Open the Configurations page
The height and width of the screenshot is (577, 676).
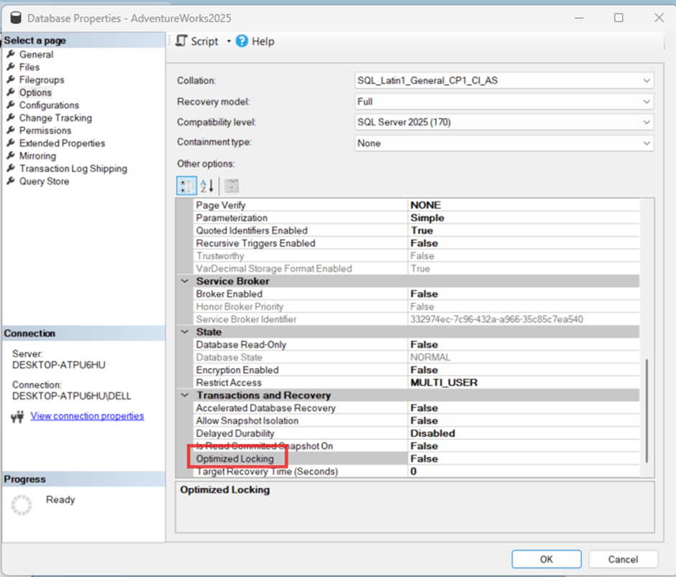click(49, 105)
